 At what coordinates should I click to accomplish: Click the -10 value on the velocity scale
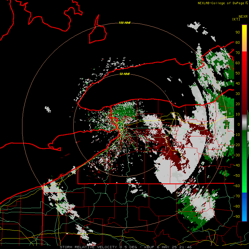237,135
